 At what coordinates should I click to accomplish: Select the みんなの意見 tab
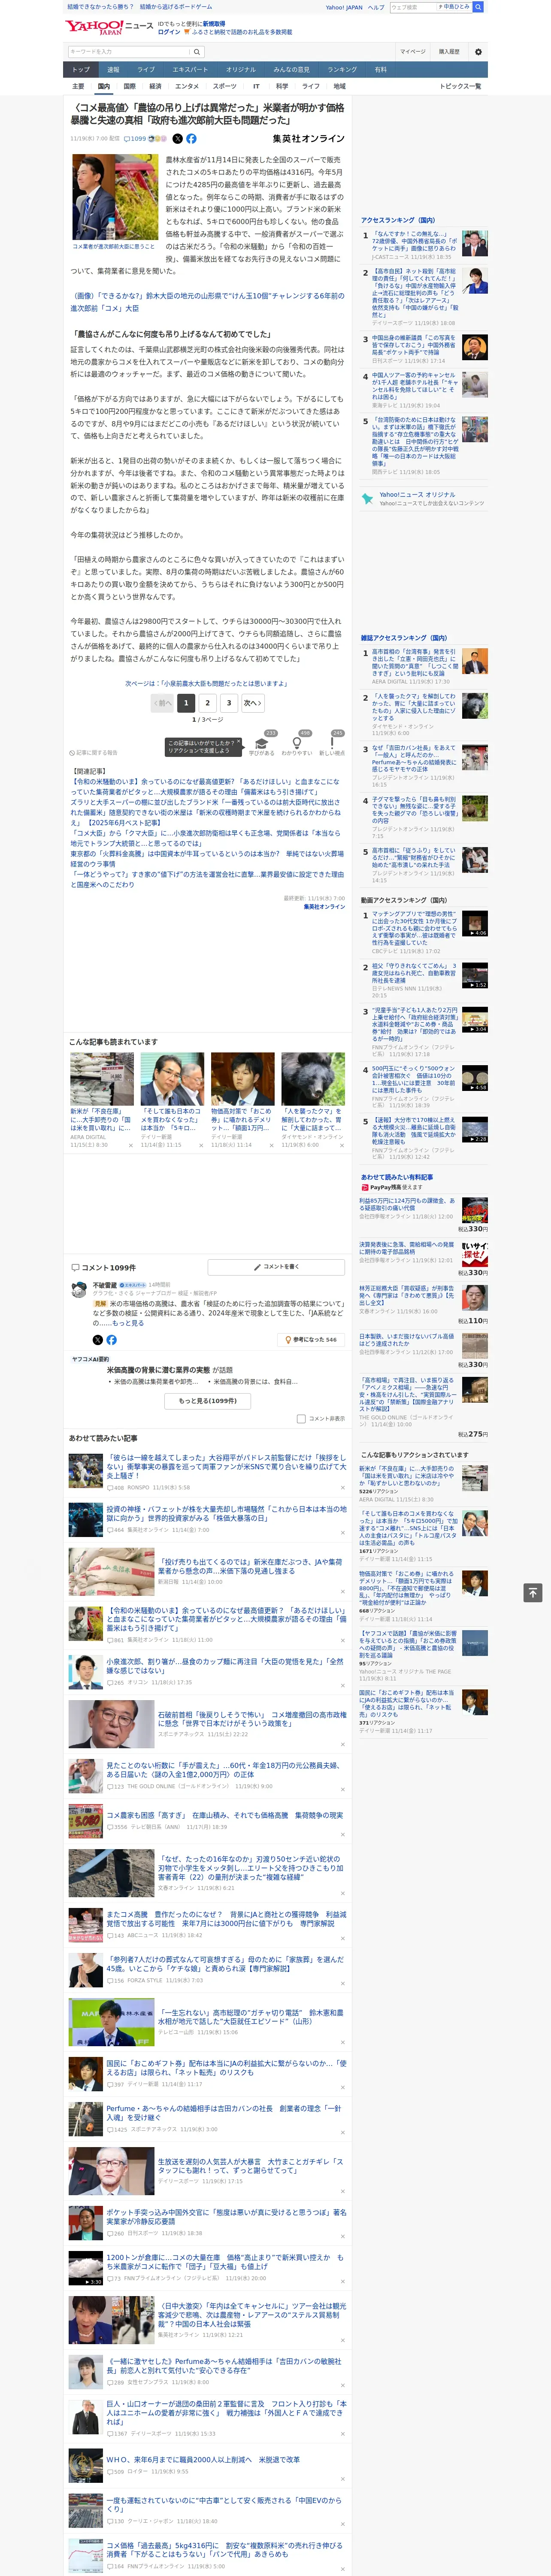tap(291, 70)
